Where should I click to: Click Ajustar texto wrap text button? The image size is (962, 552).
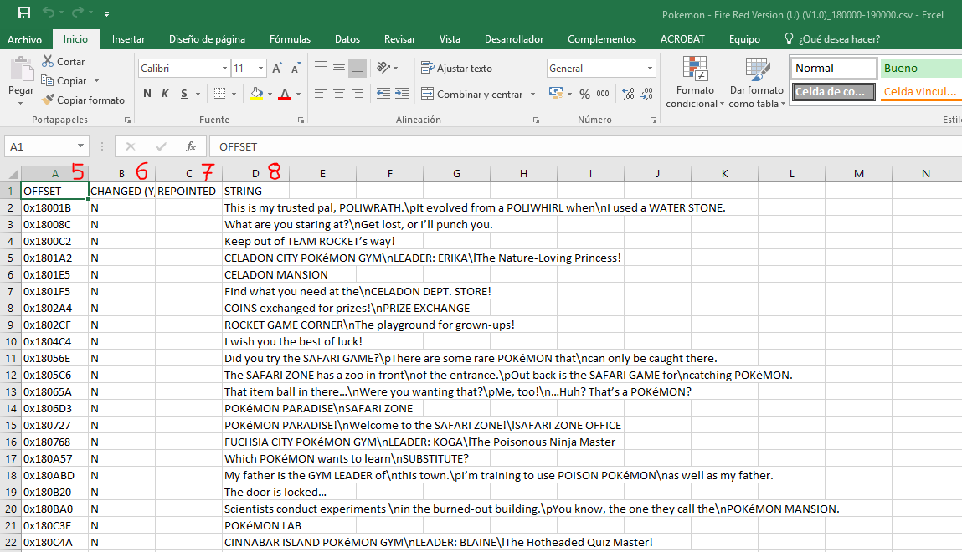pyautogui.click(x=456, y=68)
